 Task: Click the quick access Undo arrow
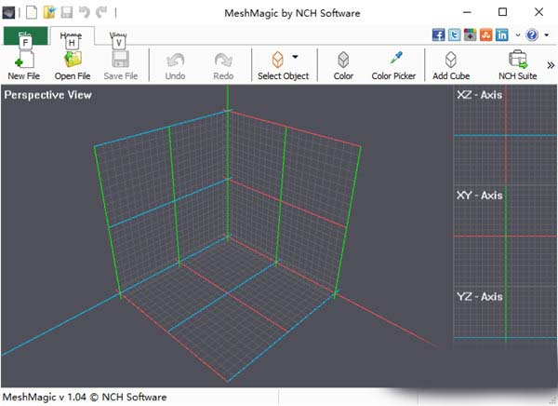pyautogui.click(x=85, y=13)
